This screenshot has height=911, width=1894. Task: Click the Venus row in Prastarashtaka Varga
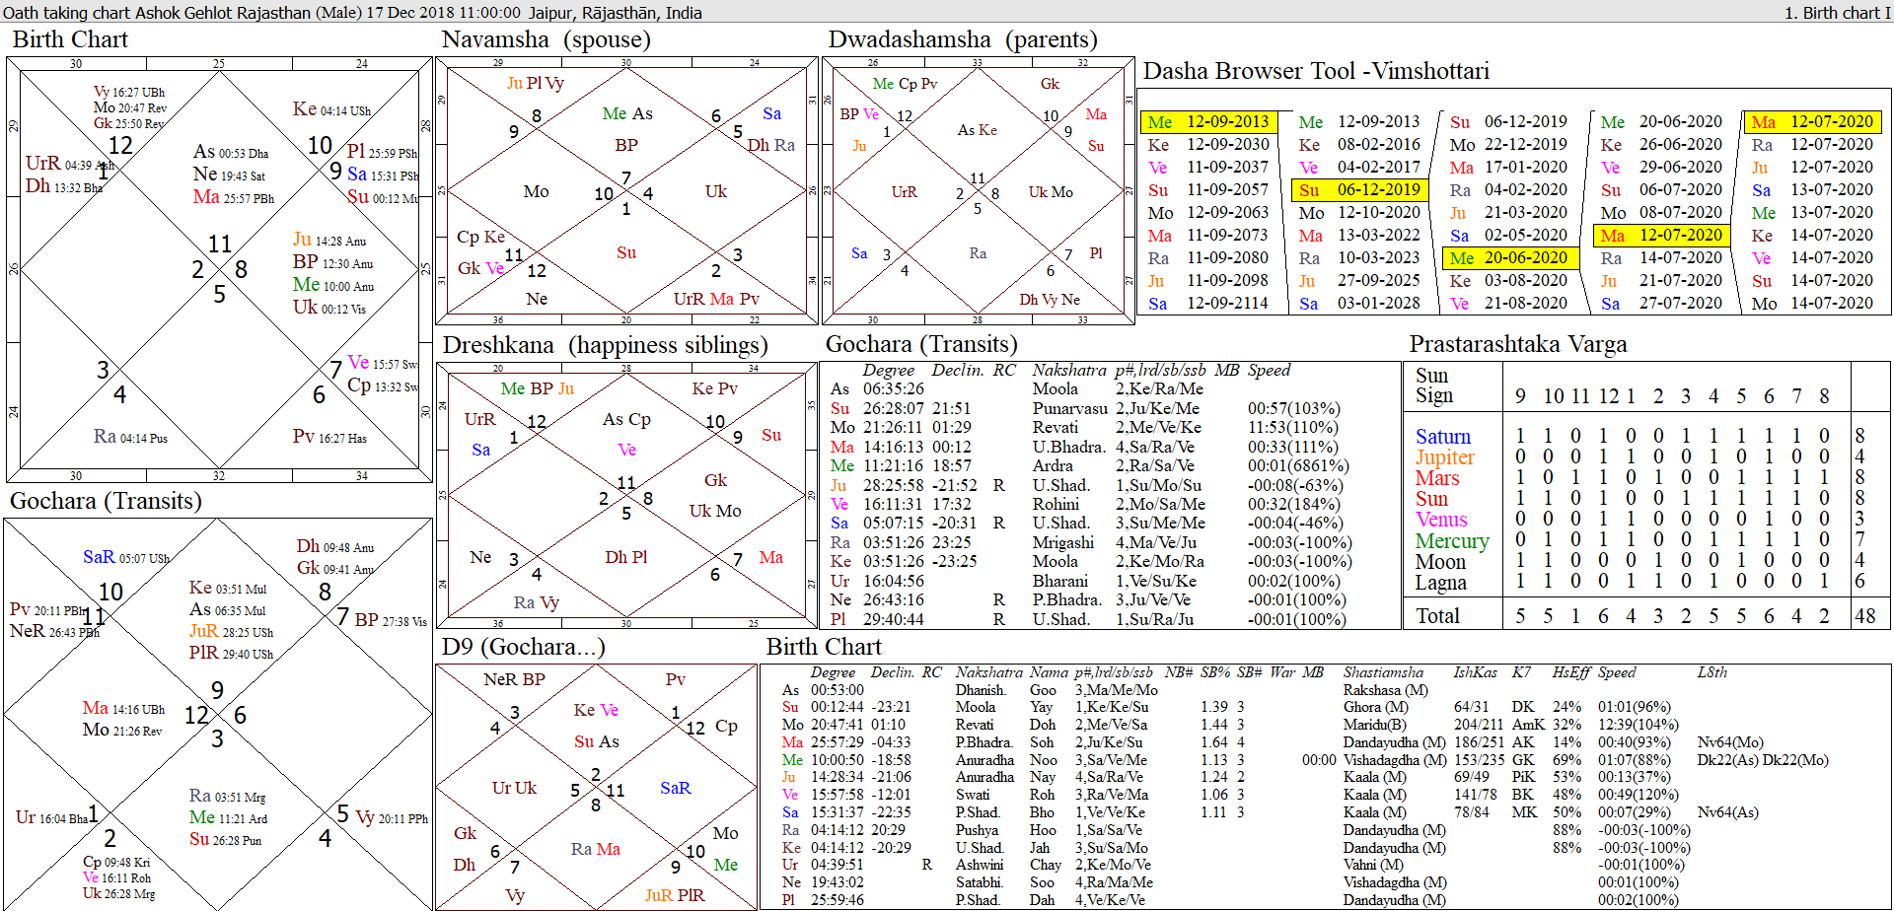(x=1639, y=519)
